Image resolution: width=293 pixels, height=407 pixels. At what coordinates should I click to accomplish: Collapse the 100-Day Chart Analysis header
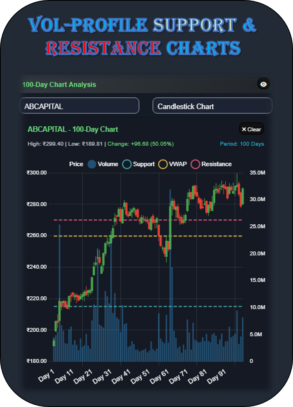[59, 85]
